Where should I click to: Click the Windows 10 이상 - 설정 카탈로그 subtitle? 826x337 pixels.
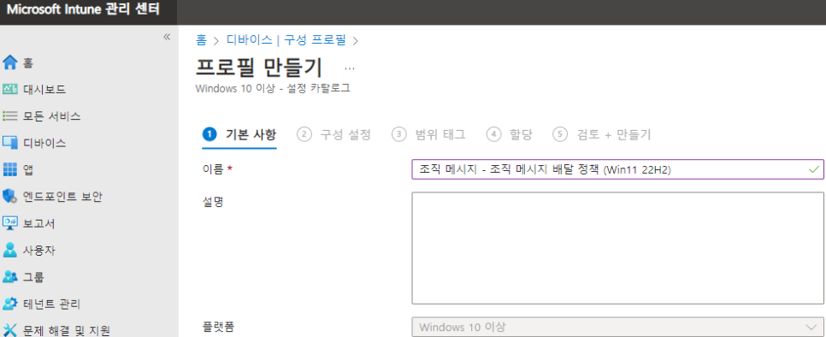click(x=273, y=88)
